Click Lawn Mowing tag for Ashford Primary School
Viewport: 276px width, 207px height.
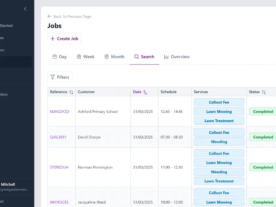click(219, 111)
